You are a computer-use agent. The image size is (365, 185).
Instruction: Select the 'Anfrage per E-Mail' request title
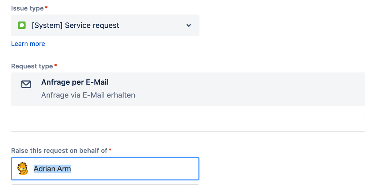75,82
